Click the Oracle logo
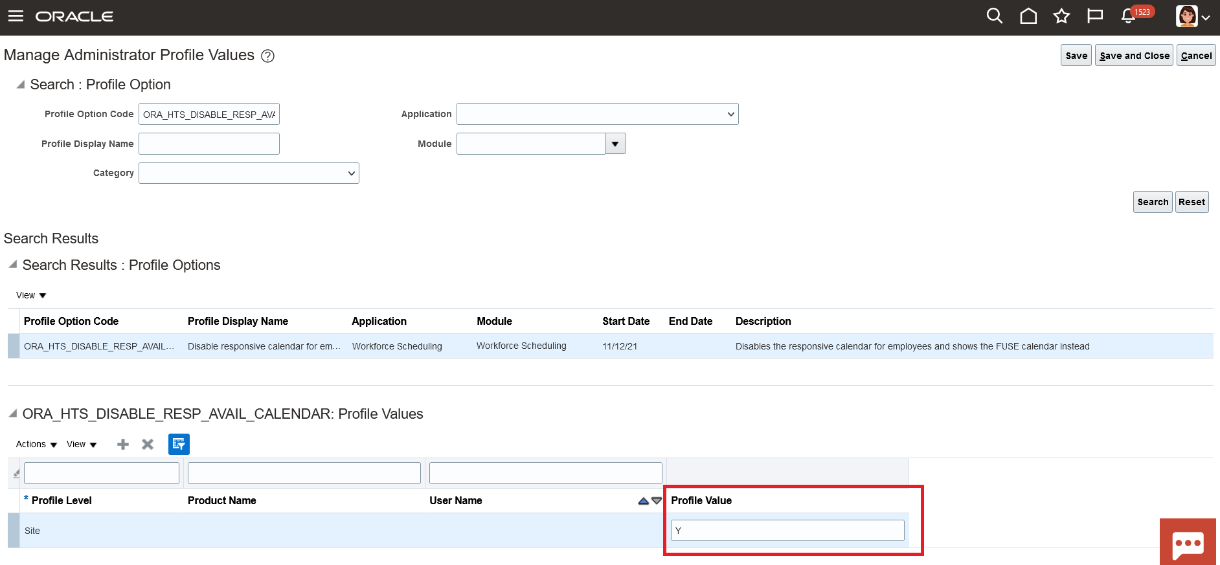 coord(74,16)
